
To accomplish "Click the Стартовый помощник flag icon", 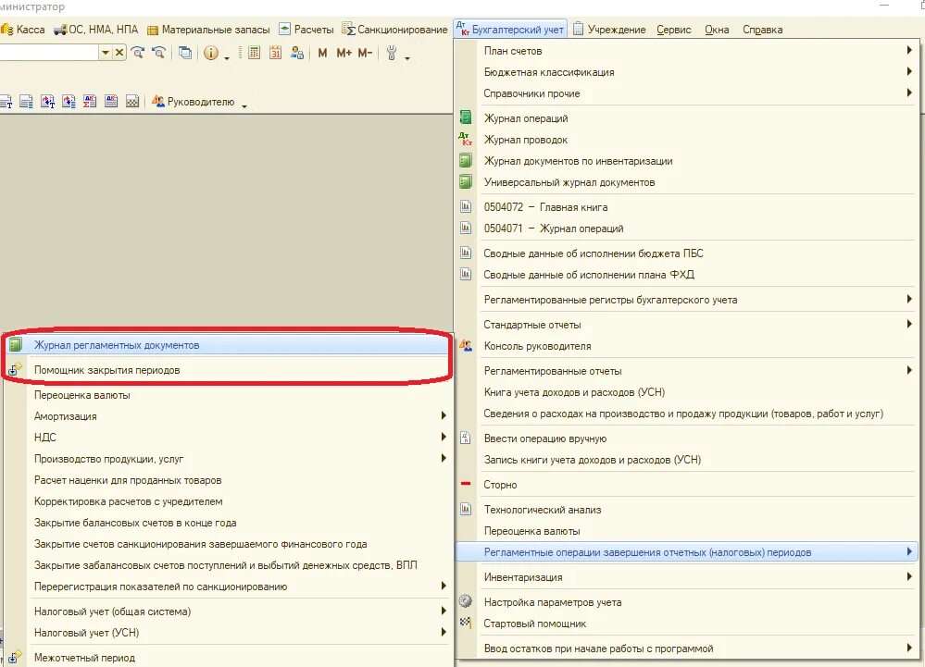I will (466, 623).
